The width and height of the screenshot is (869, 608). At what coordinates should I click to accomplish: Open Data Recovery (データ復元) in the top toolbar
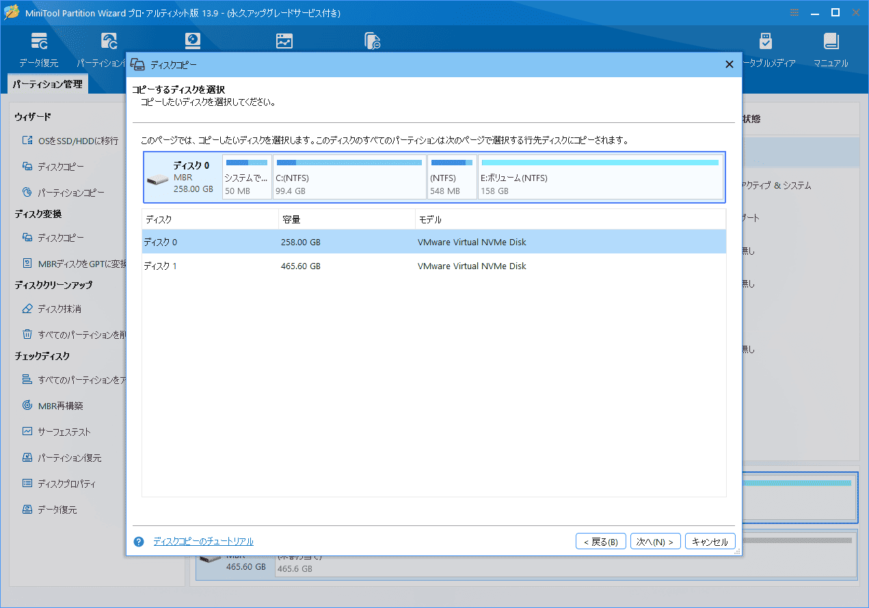(x=39, y=49)
